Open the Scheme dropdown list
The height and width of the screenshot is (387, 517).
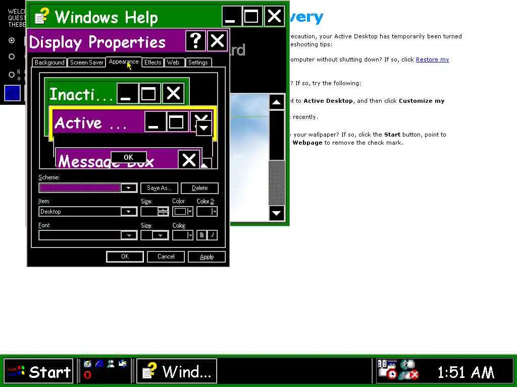pos(128,188)
